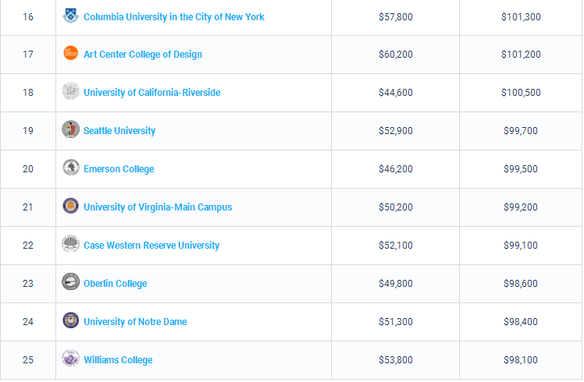
Task: Click the University of Notre Dame seal icon
Action: pyautogui.click(x=70, y=321)
